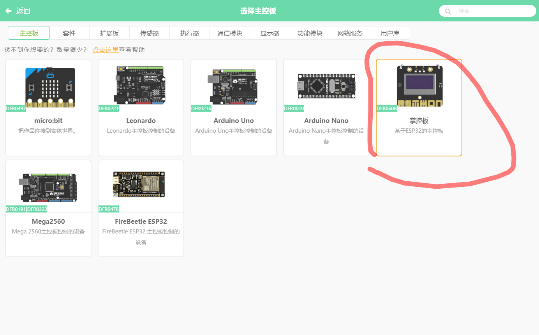Open the 网络服务 tab
The height and width of the screenshot is (335, 539).
(350, 33)
